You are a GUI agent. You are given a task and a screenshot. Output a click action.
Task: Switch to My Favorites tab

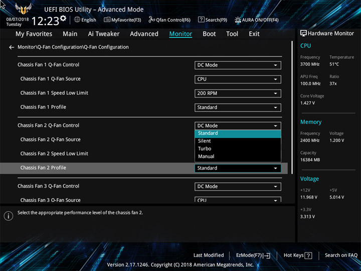point(34,34)
